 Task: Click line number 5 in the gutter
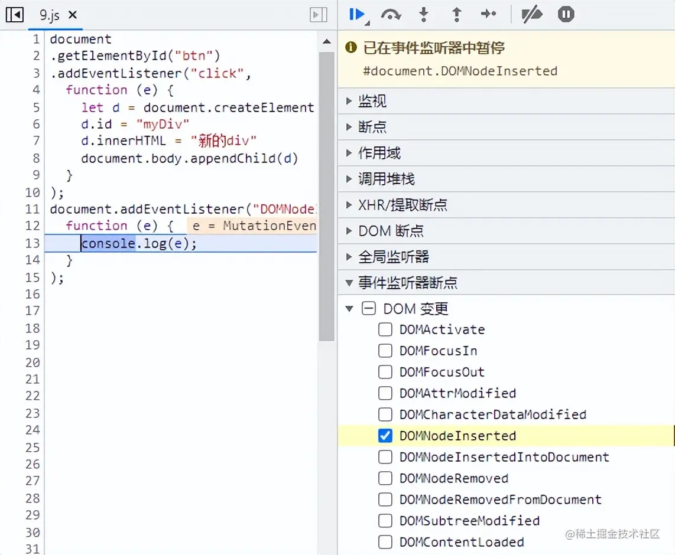pyautogui.click(x=36, y=107)
